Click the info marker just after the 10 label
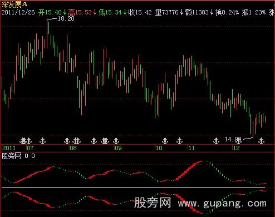Viewport: 275px width, 217px height. point(165,141)
